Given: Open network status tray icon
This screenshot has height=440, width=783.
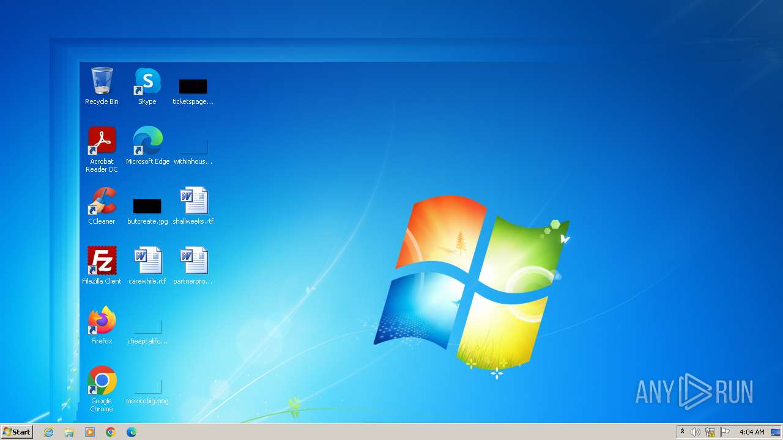Looking at the screenshot, I should pyautogui.click(x=710, y=432).
